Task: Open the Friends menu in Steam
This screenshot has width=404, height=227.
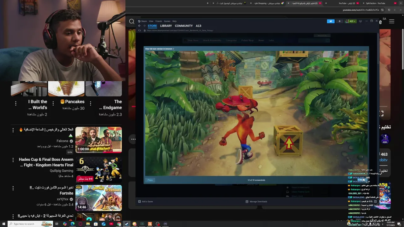Action: tap(158, 21)
